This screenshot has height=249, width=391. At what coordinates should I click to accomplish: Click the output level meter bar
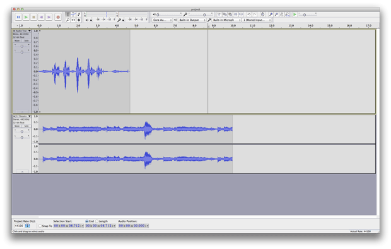tap(101, 14)
